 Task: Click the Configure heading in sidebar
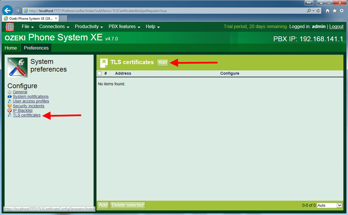pos(22,86)
